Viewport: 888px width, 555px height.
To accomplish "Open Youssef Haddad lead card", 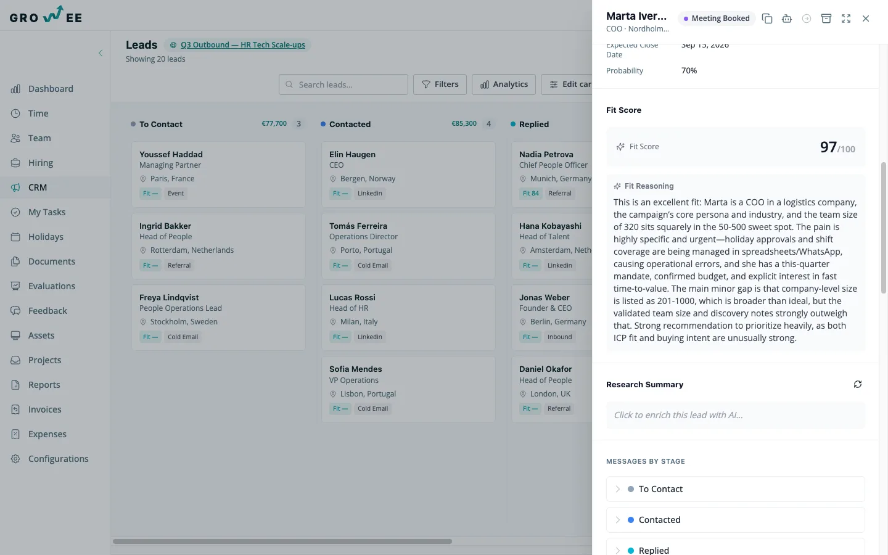I will pos(218,174).
